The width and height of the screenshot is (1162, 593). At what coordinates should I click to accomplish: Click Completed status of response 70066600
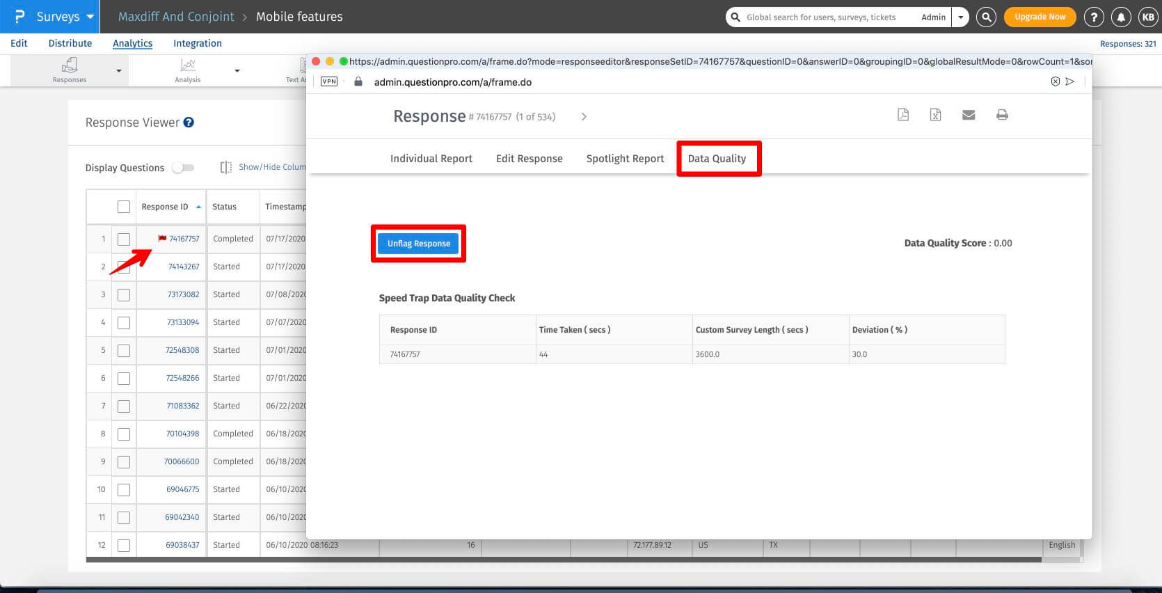[233, 461]
